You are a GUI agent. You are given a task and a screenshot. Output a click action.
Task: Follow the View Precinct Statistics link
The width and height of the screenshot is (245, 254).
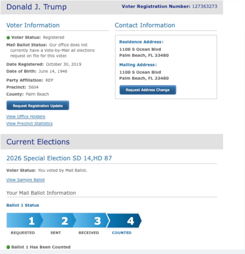29,123
